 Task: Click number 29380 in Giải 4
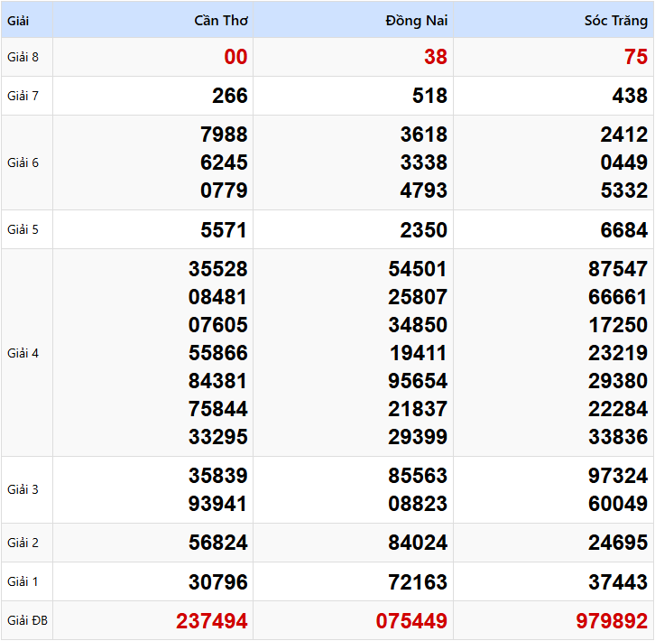click(618, 381)
